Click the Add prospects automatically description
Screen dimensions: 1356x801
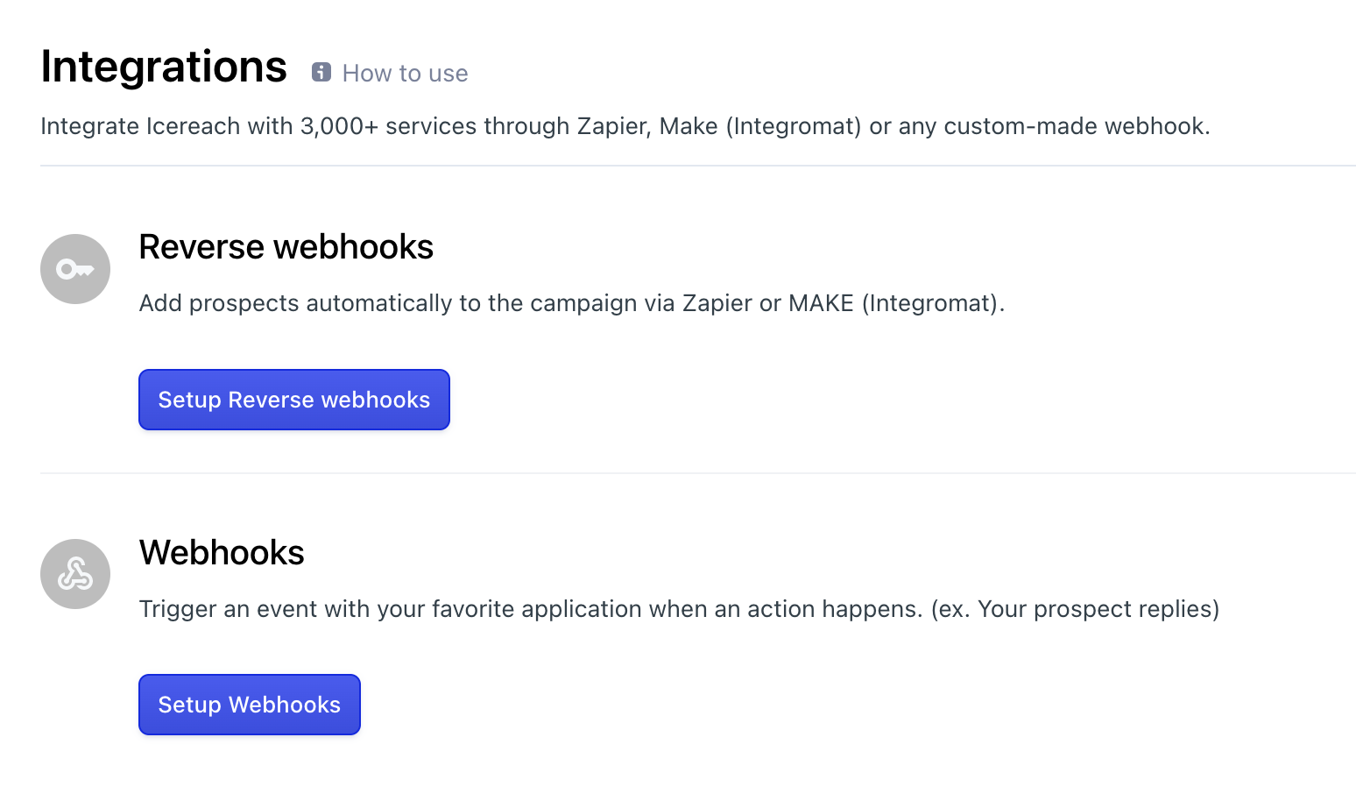pos(572,303)
